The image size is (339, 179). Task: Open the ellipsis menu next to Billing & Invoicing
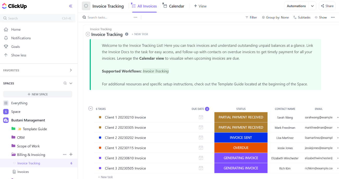64,155
